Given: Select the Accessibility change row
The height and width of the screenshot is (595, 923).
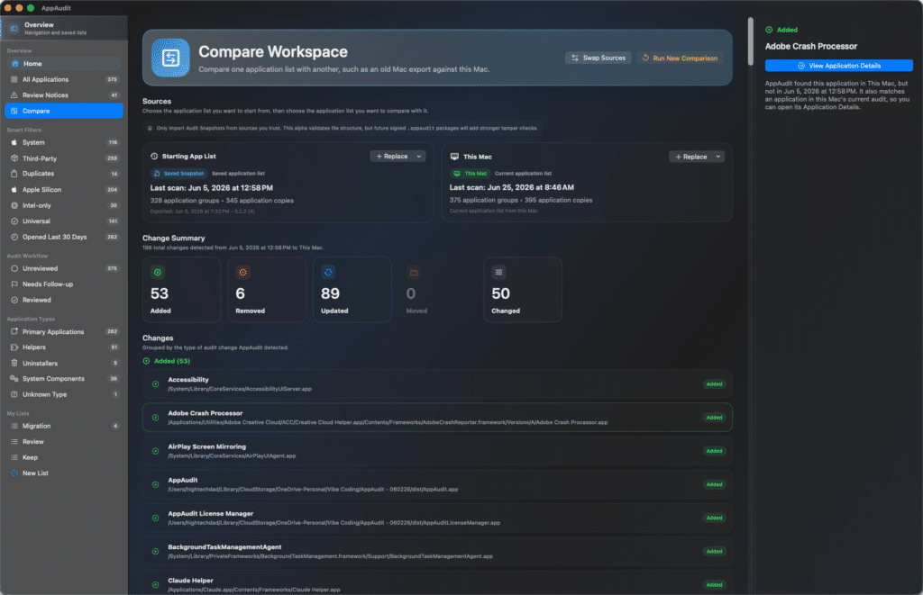Looking at the screenshot, I should tap(437, 384).
